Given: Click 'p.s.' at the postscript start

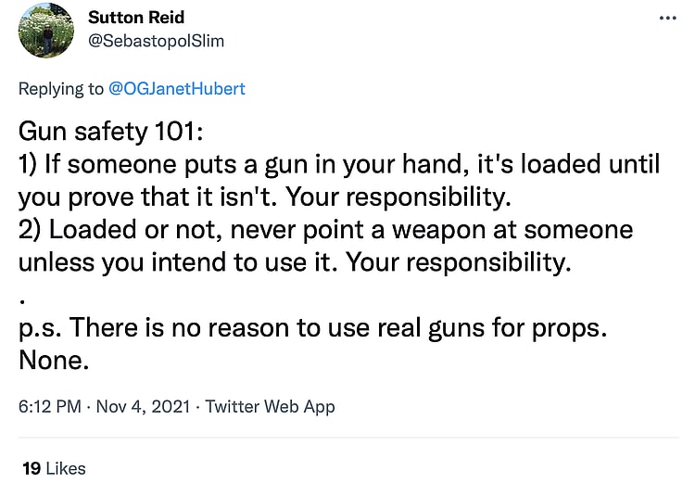Looking at the screenshot, I should pyautogui.click(x=40, y=327).
